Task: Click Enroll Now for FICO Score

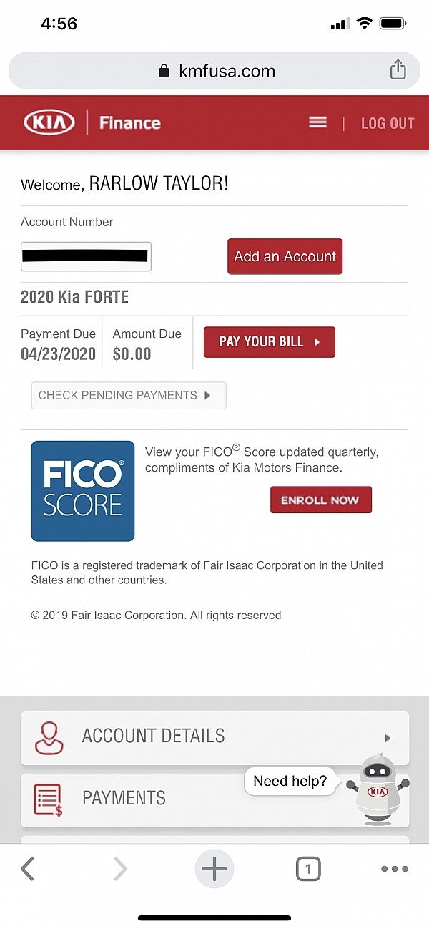Action: coord(320,500)
